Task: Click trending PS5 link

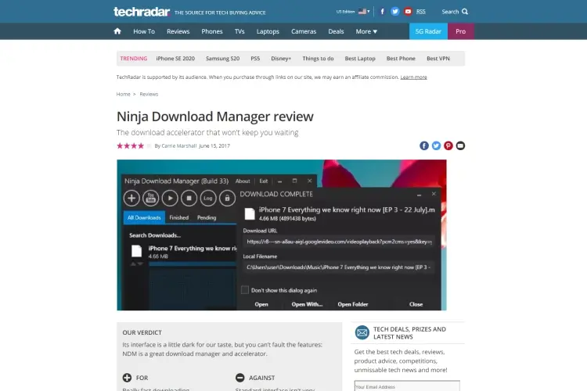Action: (255, 59)
